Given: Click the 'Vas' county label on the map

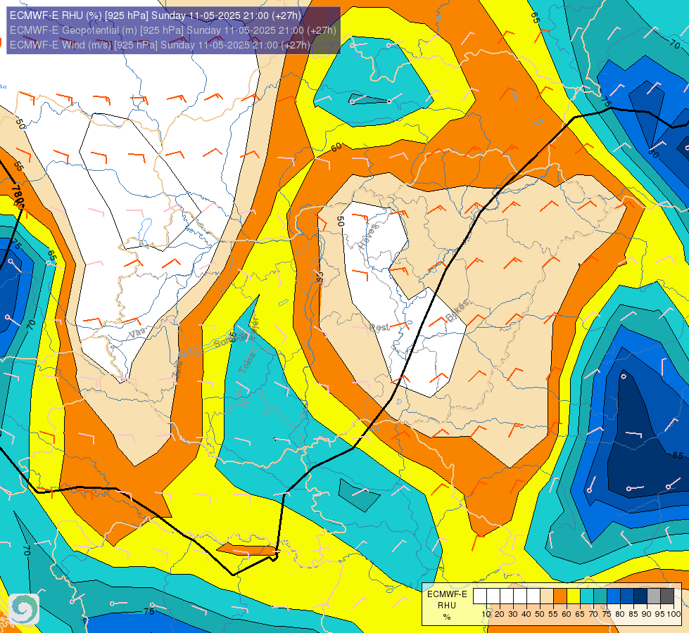Looking at the screenshot, I should 137,333.
